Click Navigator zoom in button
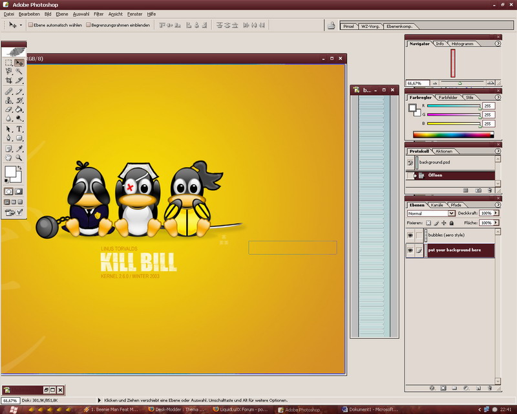The height and width of the screenshot is (414, 517). 491,83
